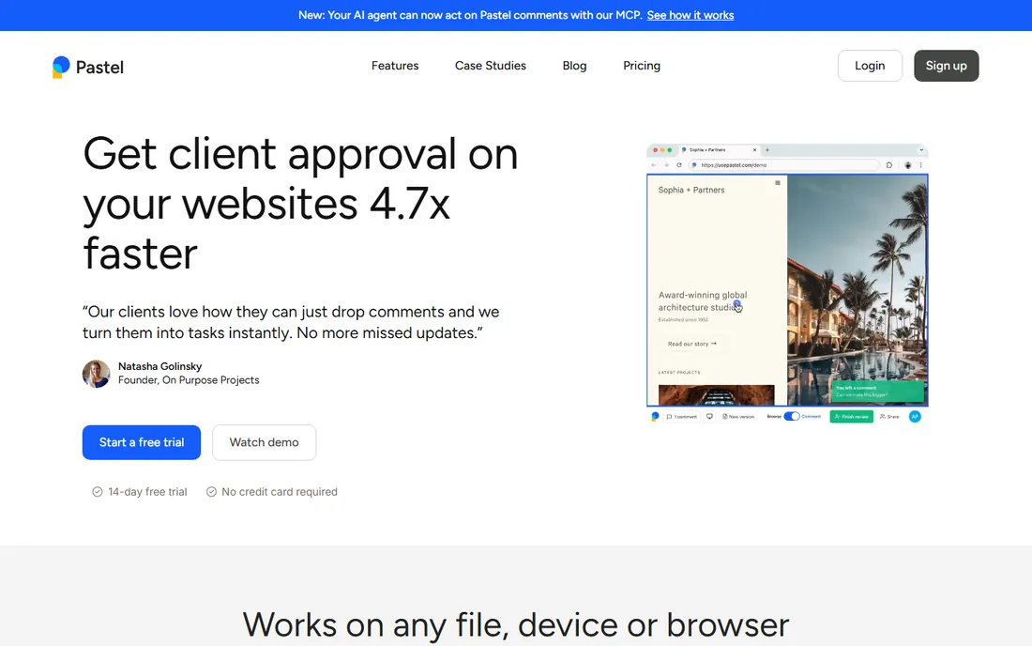Click the Natasha Golinsky name text
The image size is (1032, 646).
[159, 366]
